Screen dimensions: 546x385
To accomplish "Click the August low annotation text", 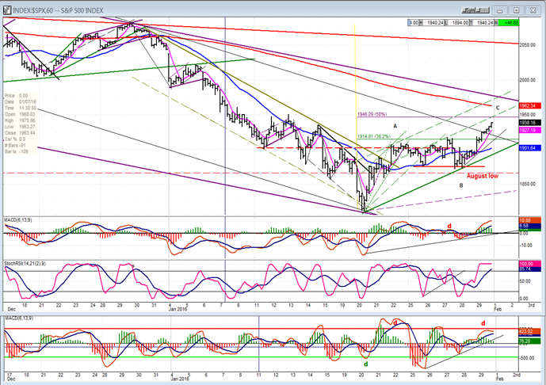I will [x=483, y=176].
